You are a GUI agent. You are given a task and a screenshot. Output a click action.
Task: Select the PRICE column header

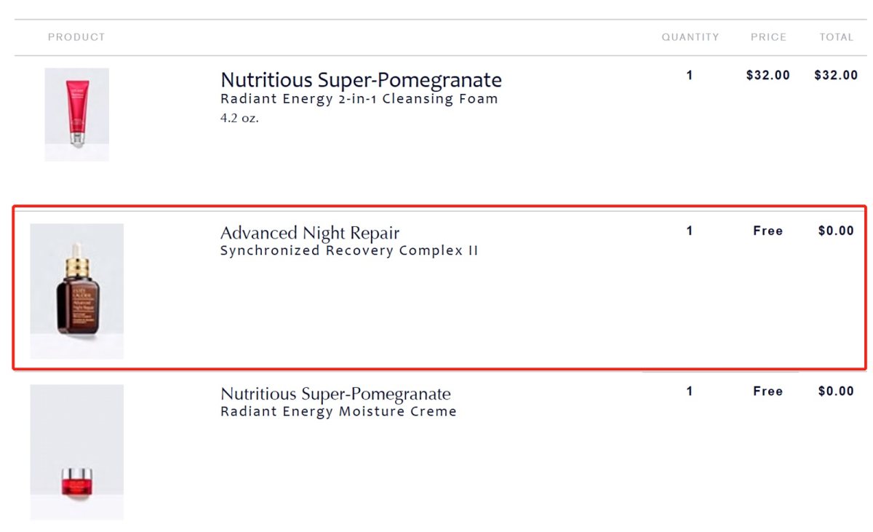point(768,37)
